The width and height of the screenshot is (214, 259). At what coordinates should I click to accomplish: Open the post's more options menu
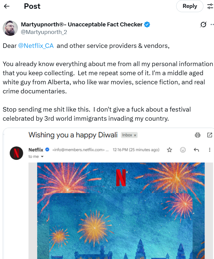point(212,25)
